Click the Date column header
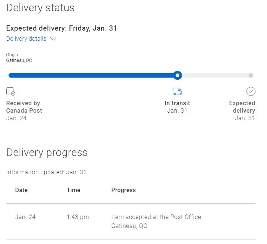This screenshot has width=267, height=244. pyautogui.click(x=21, y=190)
